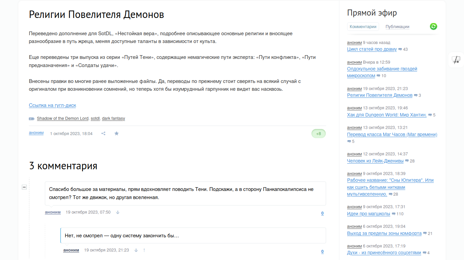Click the +8 post rating badge
464x260 pixels.
(x=319, y=134)
